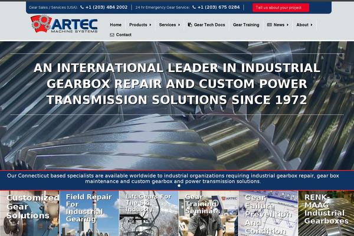The height and width of the screenshot is (236, 354).
Task: Open the Gear Training Seminars tile
Action: [209, 213]
